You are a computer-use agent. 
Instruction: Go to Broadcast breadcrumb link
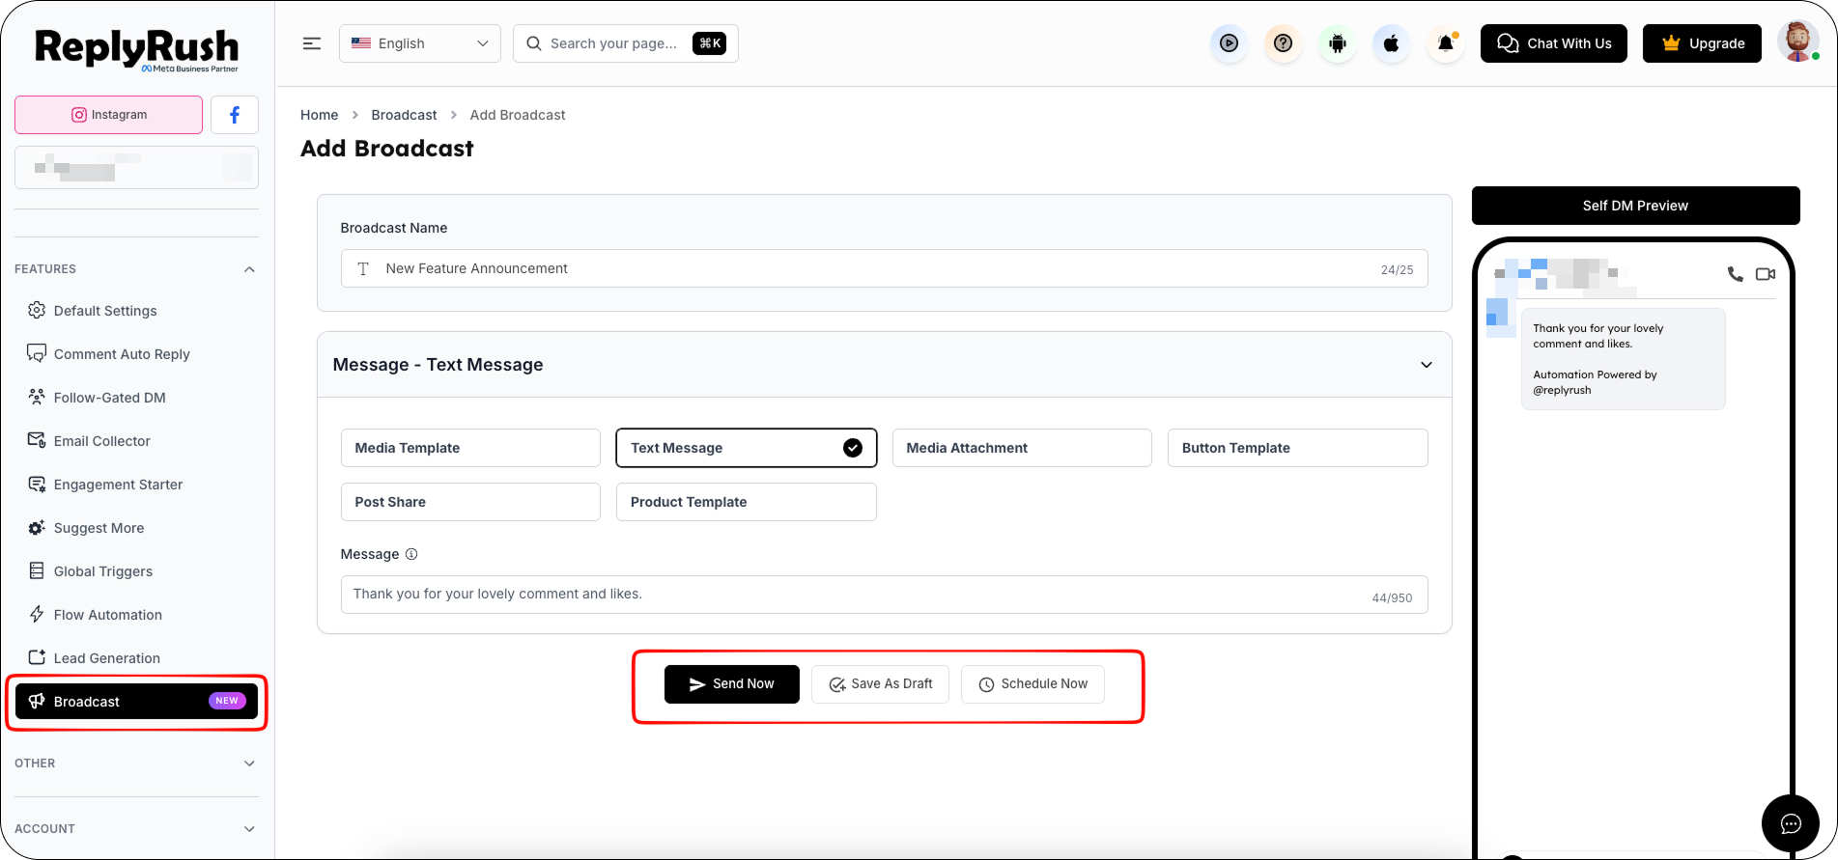tap(404, 115)
